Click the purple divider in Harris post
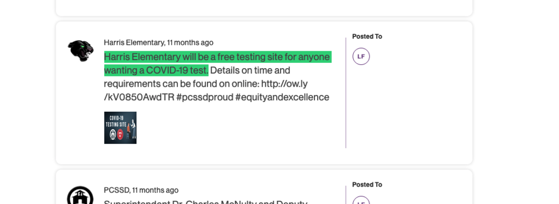559x204 pixels. pos(346,93)
